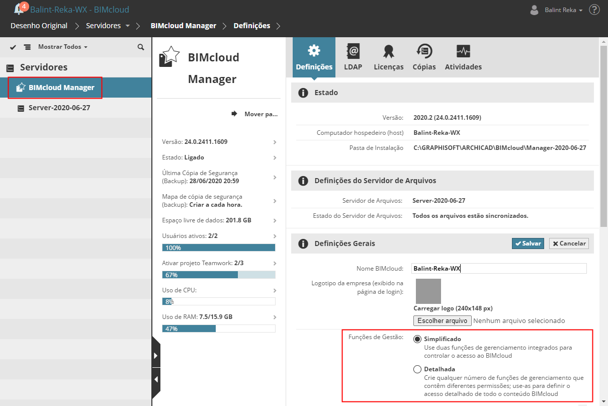
Task: Click the Usuários ativos 100% progress bar
Action: [219, 248]
